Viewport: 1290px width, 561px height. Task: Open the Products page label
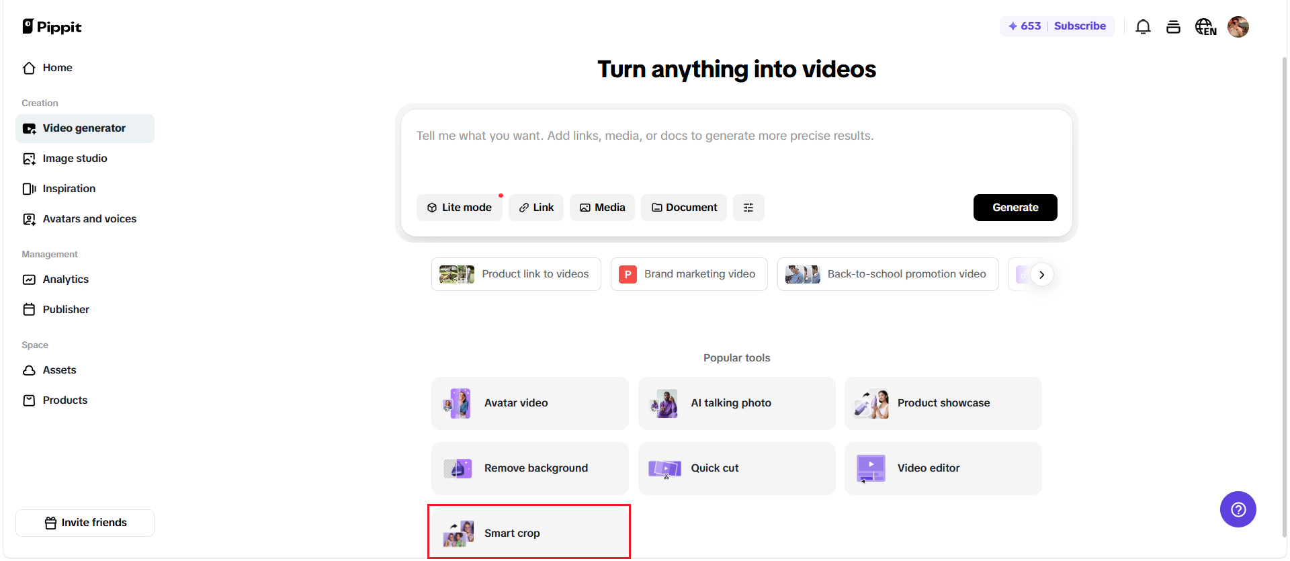65,400
